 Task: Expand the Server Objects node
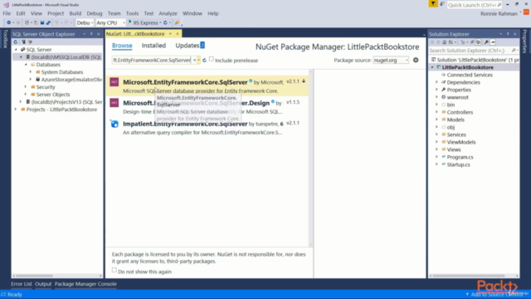26,94
